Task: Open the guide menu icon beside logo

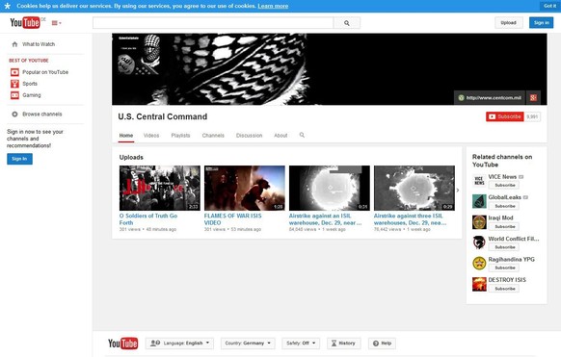Action: tap(57, 23)
